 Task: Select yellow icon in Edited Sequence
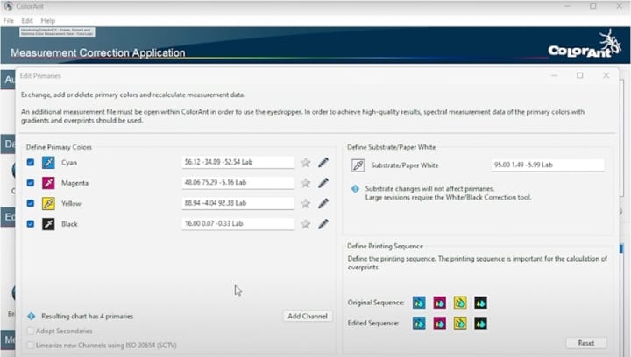click(x=460, y=323)
